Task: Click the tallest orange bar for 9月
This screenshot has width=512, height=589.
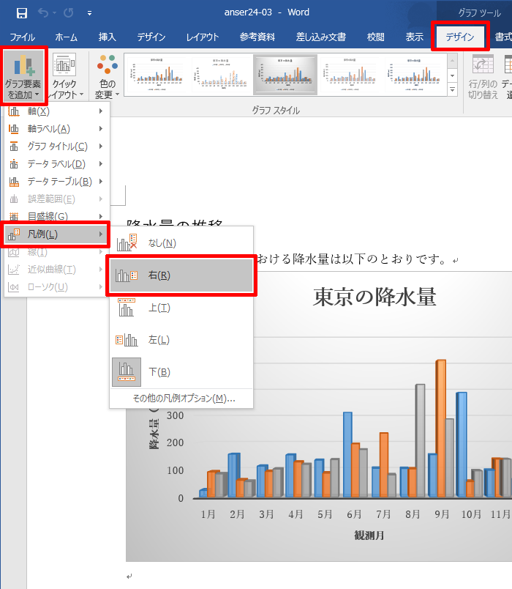Action: [442, 429]
